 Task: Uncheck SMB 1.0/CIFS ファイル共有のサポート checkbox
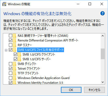pos(10,50)
